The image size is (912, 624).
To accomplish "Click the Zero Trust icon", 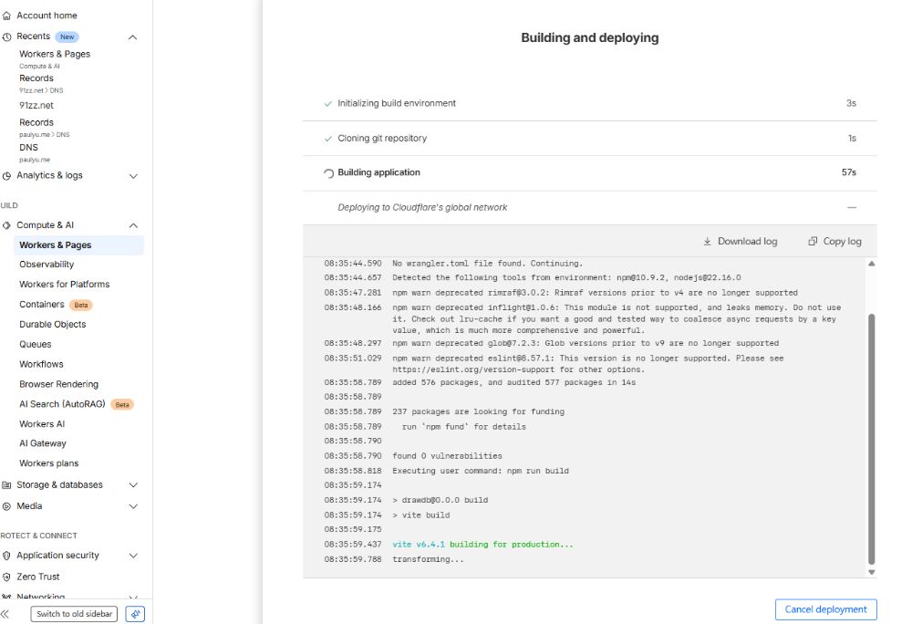I will pyautogui.click(x=7, y=576).
